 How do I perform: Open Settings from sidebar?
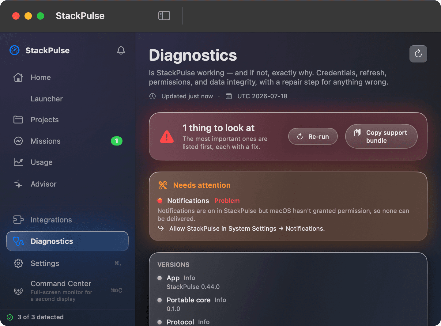[67, 263]
